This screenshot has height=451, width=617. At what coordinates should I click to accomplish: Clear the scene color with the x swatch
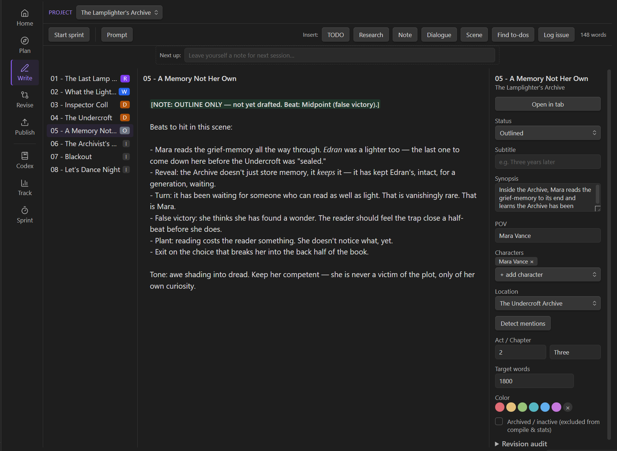click(568, 407)
